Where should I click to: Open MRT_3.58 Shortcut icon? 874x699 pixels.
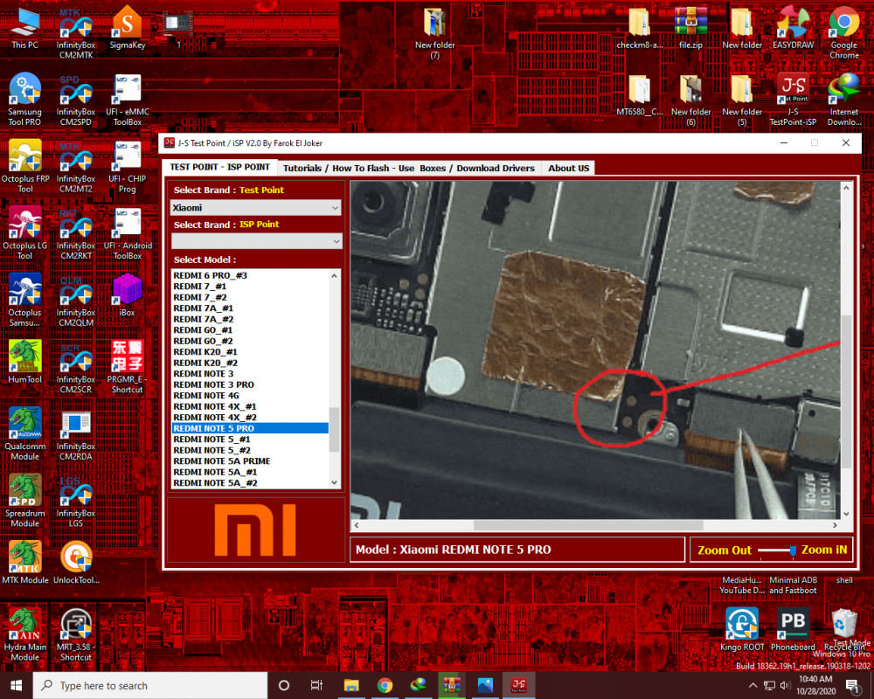(x=76, y=635)
